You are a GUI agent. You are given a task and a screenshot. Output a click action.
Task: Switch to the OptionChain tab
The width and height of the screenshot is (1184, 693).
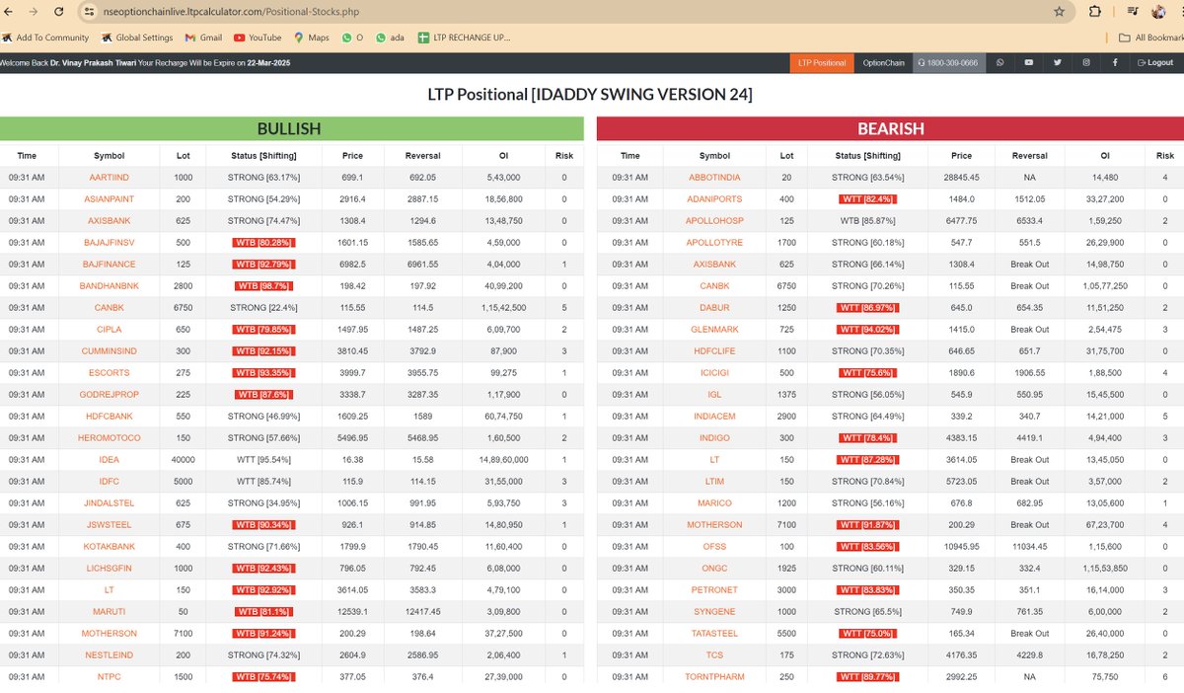coord(883,63)
